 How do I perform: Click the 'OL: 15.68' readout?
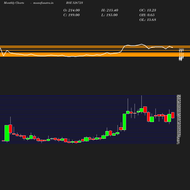148,20
